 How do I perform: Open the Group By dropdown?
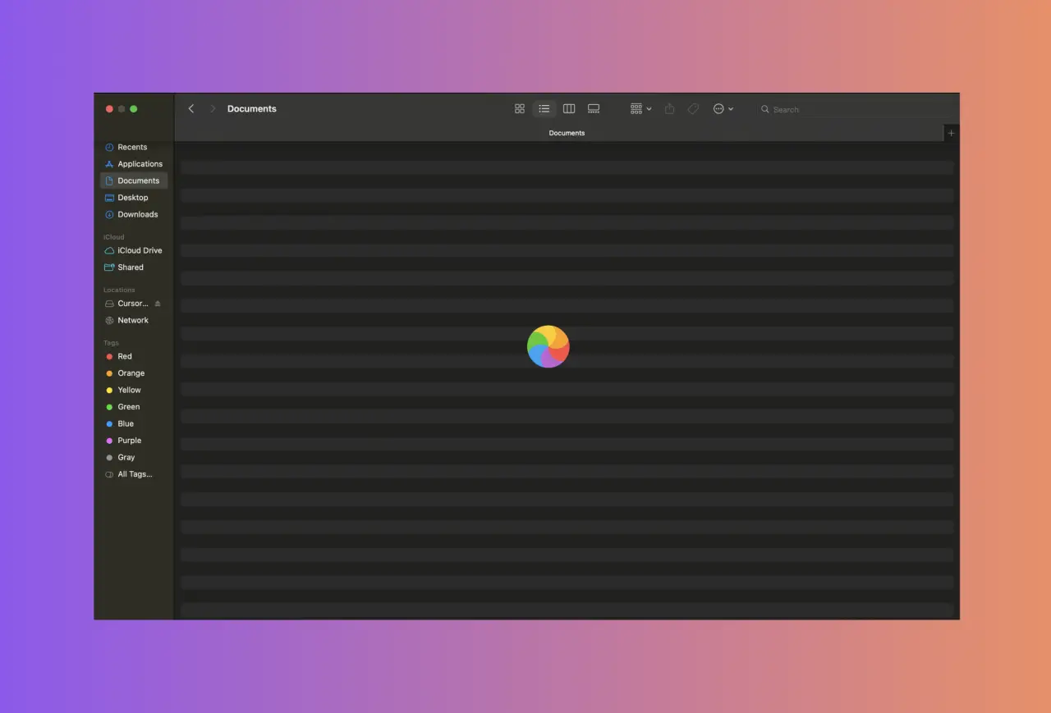(x=640, y=108)
